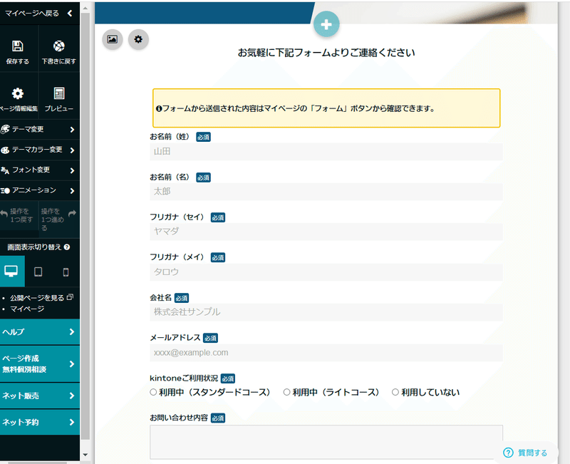Click the round image button above the form

tap(113, 39)
